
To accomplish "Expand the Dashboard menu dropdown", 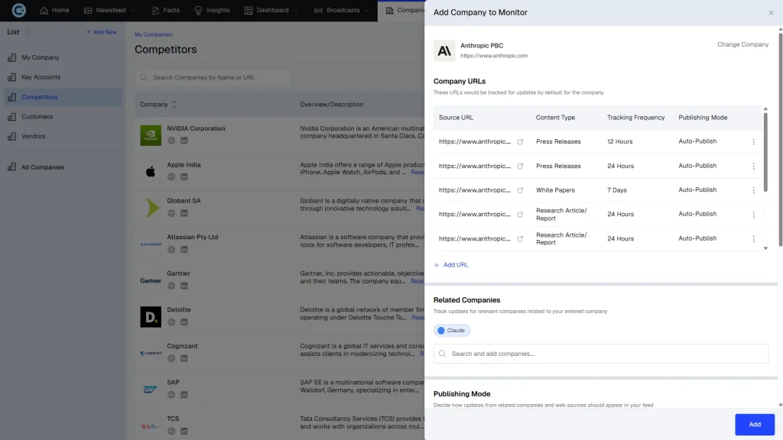I will tap(296, 11).
